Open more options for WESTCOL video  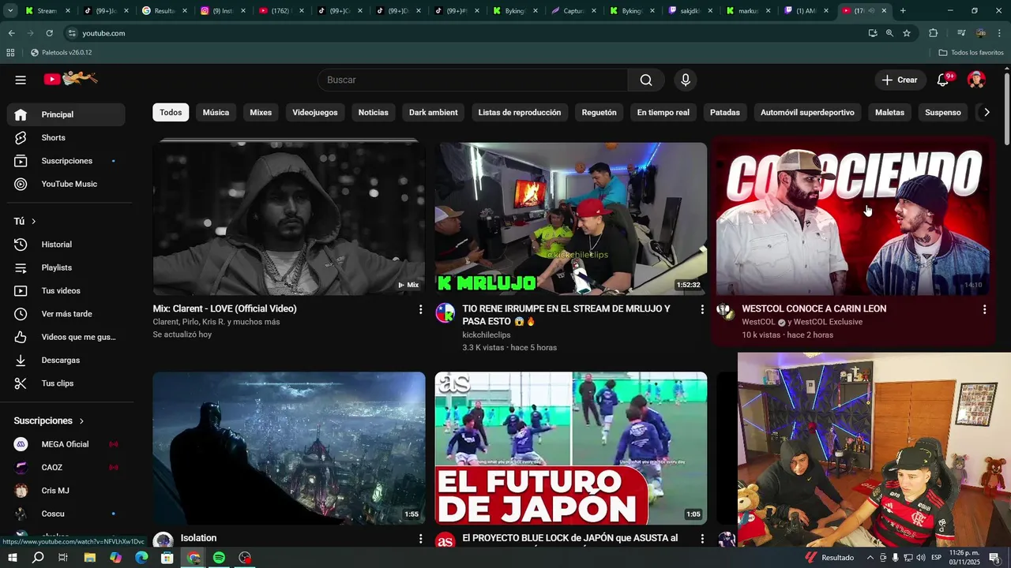984,309
